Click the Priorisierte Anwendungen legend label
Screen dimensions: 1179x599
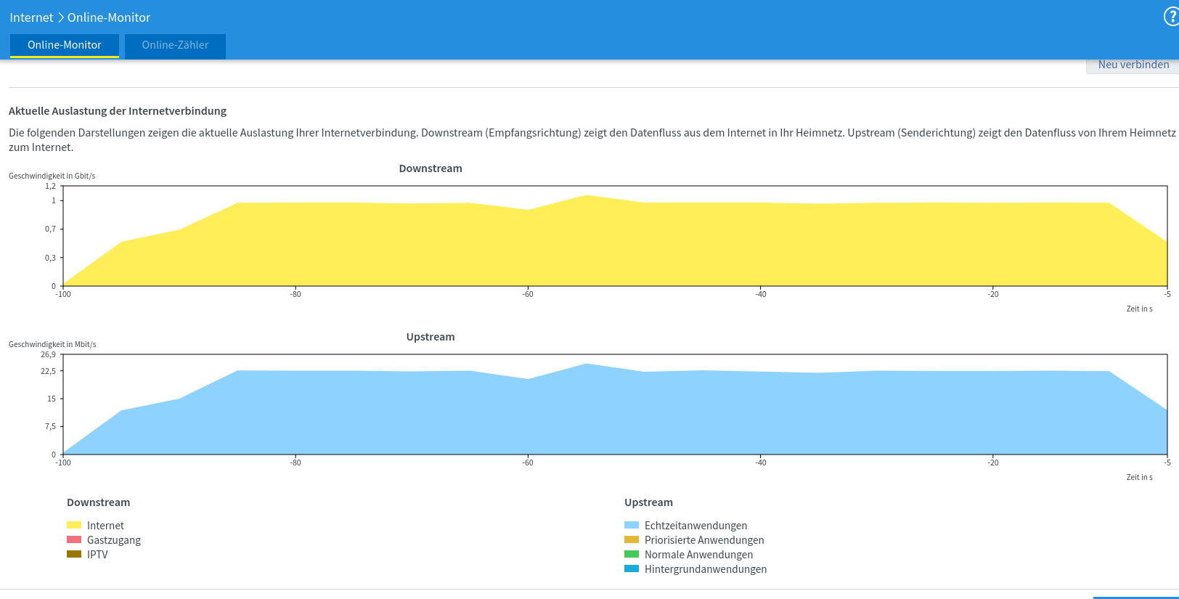[x=704, y=540]
